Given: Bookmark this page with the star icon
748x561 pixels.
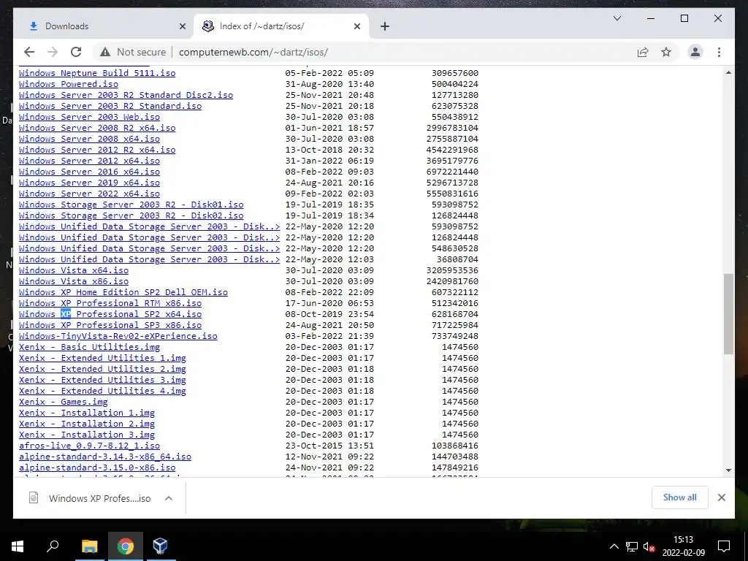Looking at the screenshot, I should click(x=666, y=52).
